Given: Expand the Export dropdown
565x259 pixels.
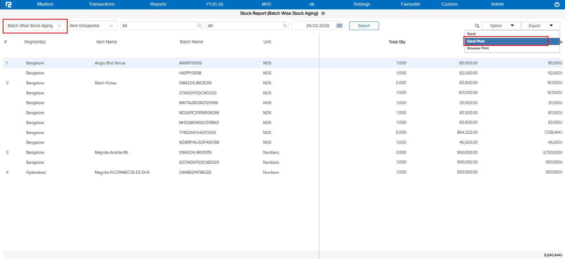Looking at the screenshot, I should pos(540,26).
